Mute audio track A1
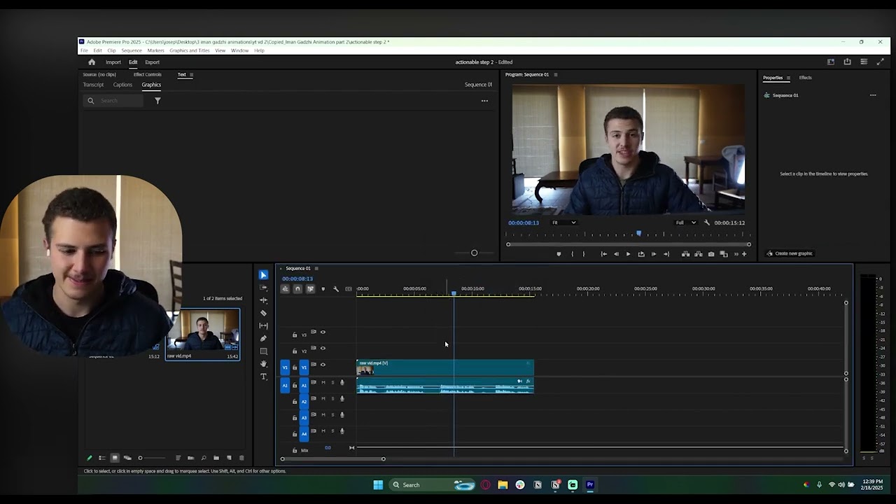 pos(323,382)
